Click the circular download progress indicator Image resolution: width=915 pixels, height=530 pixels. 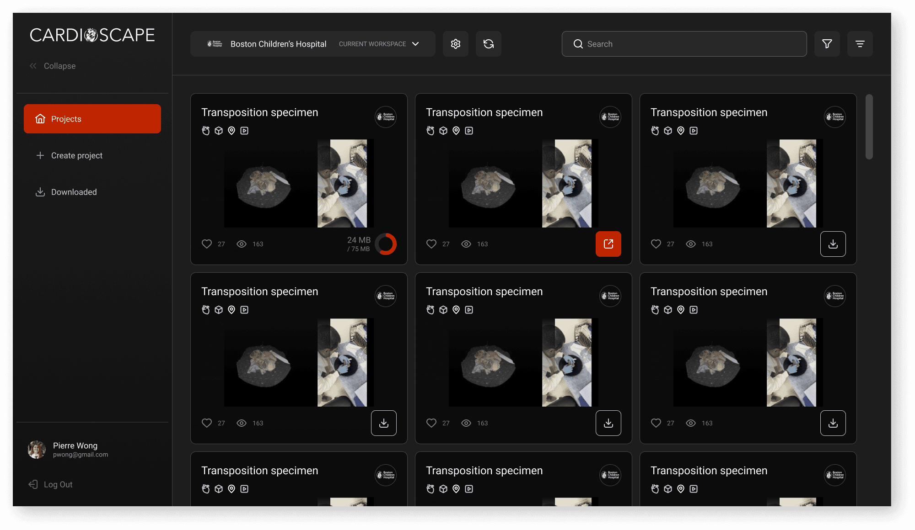(x=386, y=244)
